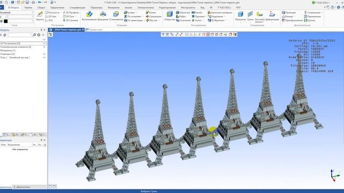Select the Примитив primitive tool
Viewport: 344px width, 193px height.
coord(240,16)
